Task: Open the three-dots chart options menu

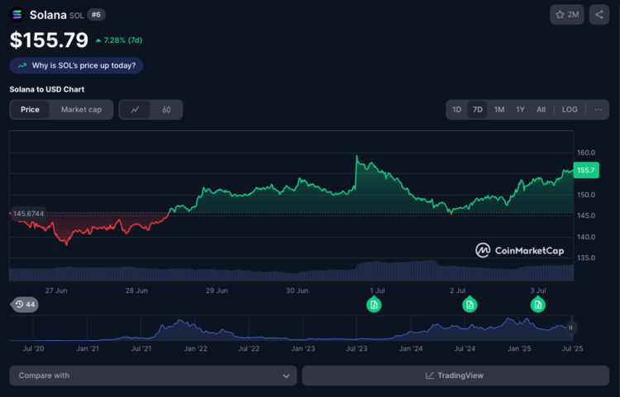Action: coord(599,110)
